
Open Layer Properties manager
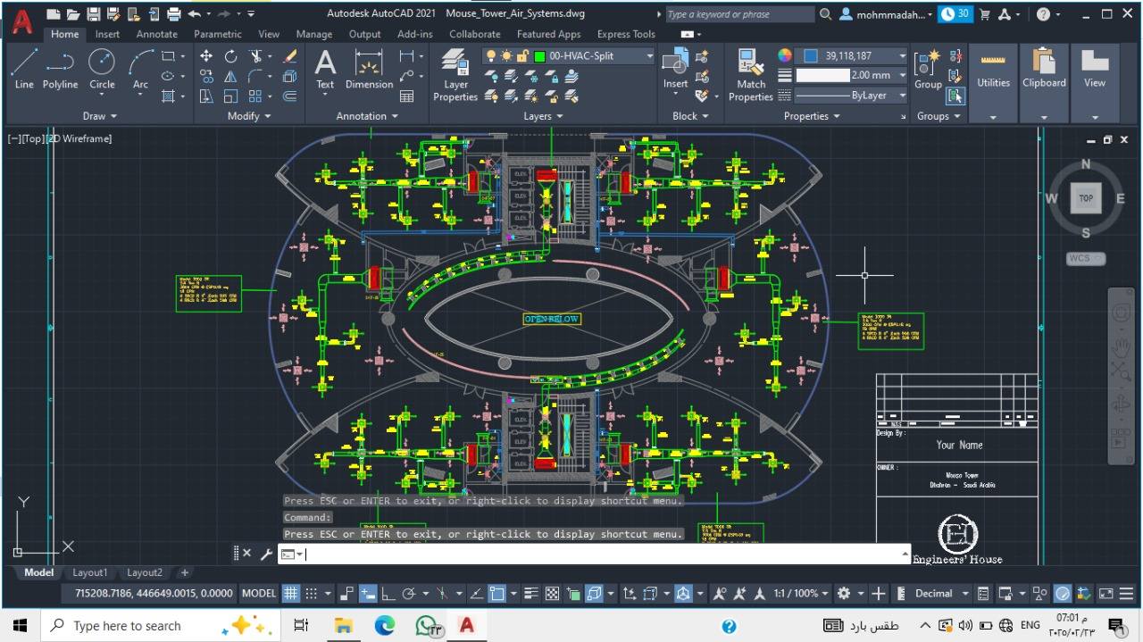click(x=455, y=75)
